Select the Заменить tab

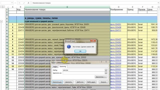(63, 66)
